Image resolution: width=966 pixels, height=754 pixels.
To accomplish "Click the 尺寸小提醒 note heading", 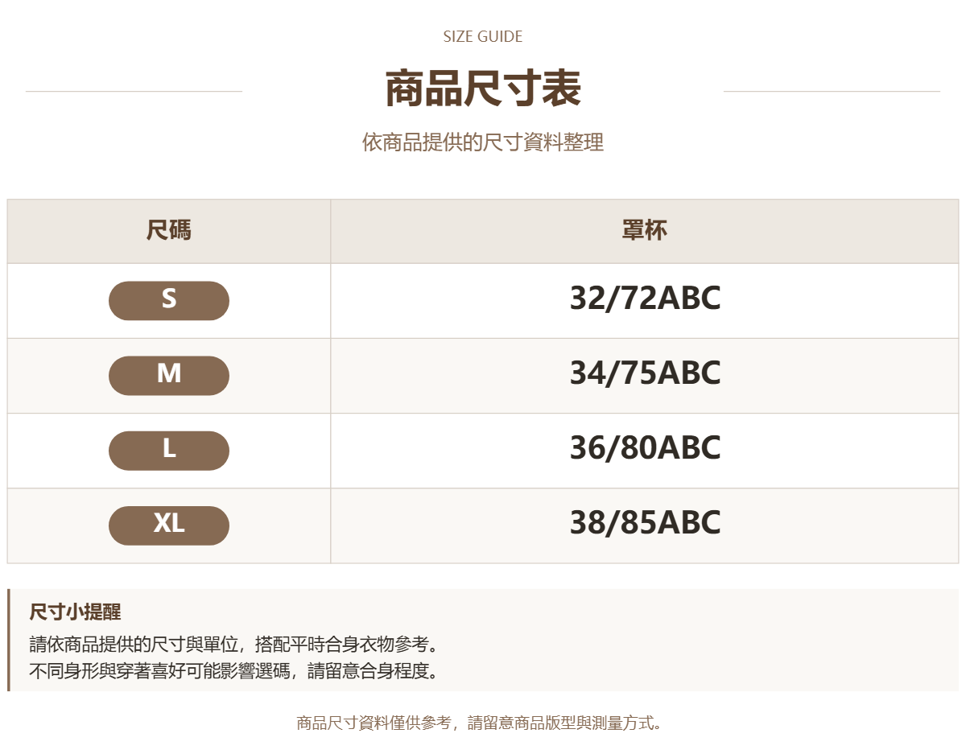I will pos(75,612).
